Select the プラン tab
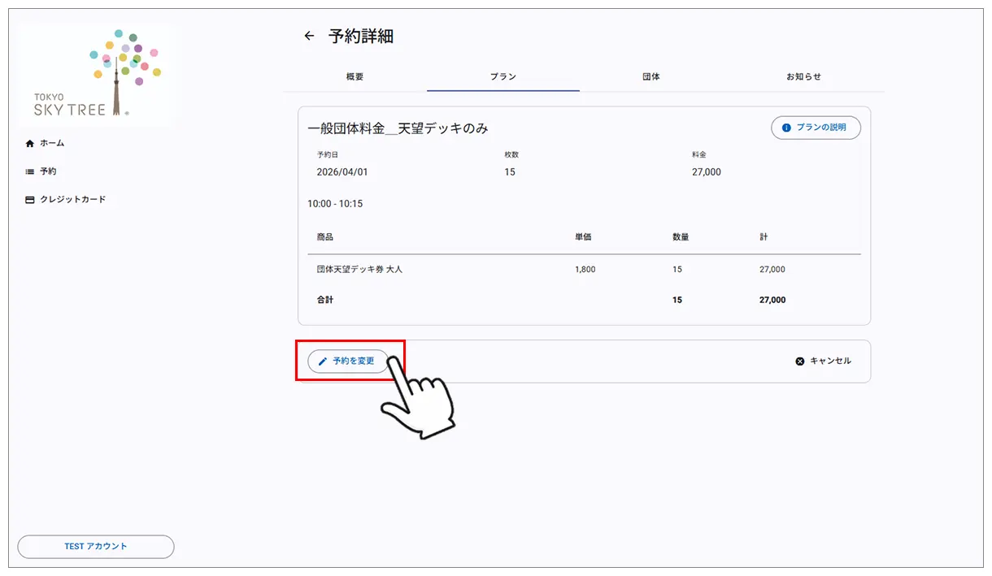 [503, 77]
